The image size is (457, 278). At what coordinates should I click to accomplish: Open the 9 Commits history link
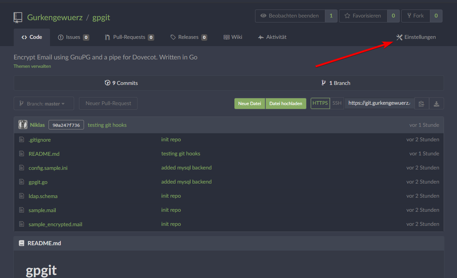121,83
